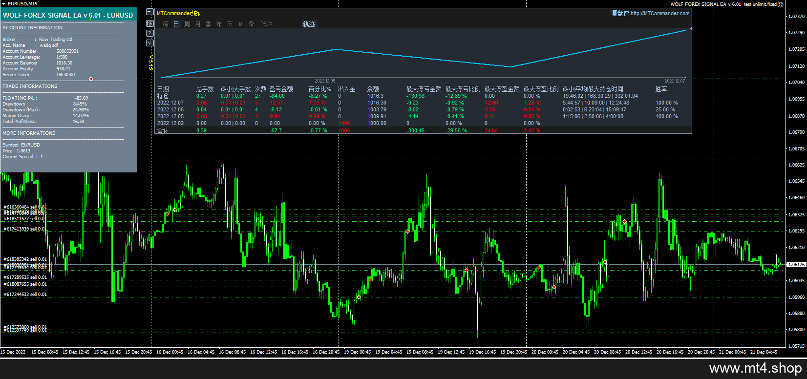This screenshot has height=379, width=807.
Task: Open the 备 notes tab
Action: (252, 24)
